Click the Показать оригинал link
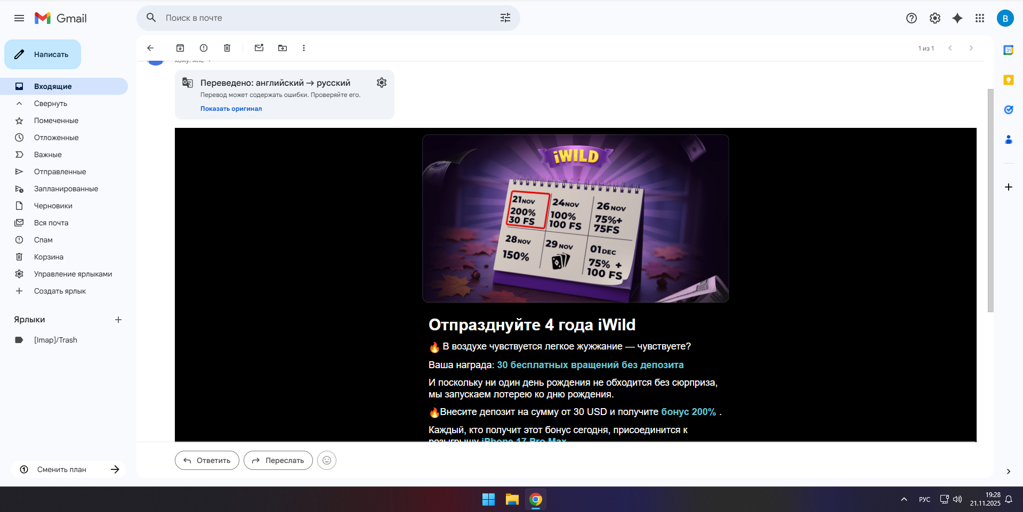 tap(231, 109)
